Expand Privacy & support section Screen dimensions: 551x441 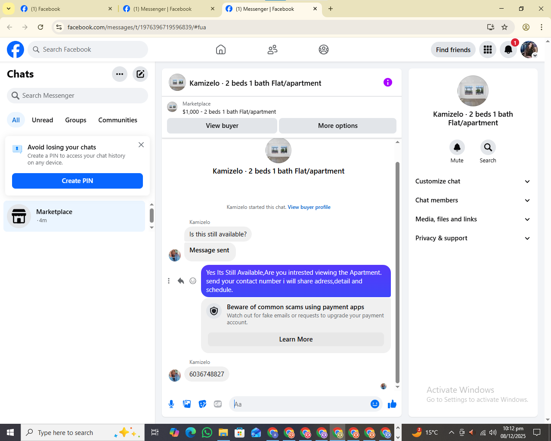[473, 238]
